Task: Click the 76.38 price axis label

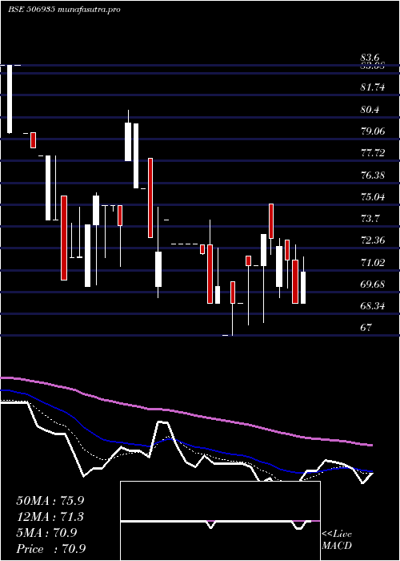Action: coord(373,176)
